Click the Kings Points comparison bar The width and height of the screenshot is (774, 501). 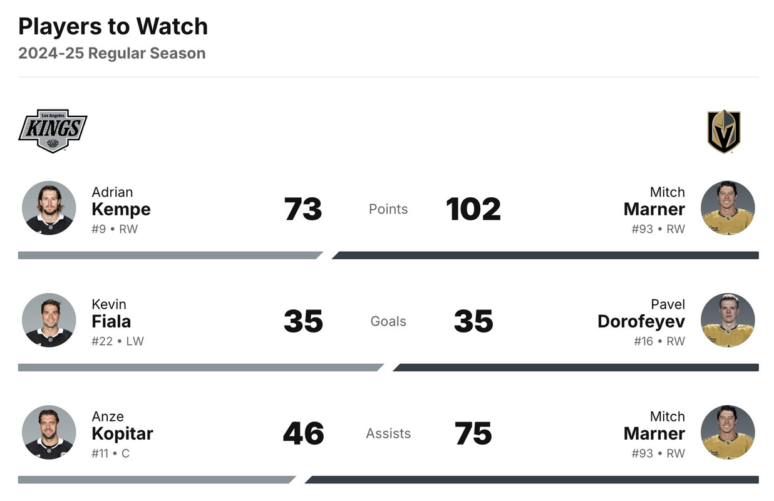point(169,256)
